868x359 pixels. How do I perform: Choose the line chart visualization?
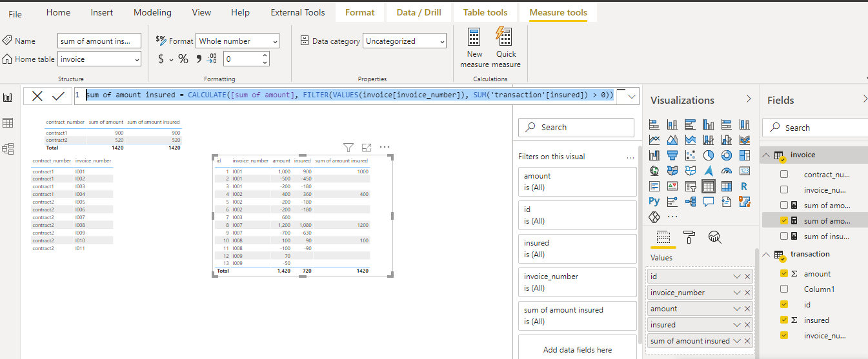[x=654, y=140]
